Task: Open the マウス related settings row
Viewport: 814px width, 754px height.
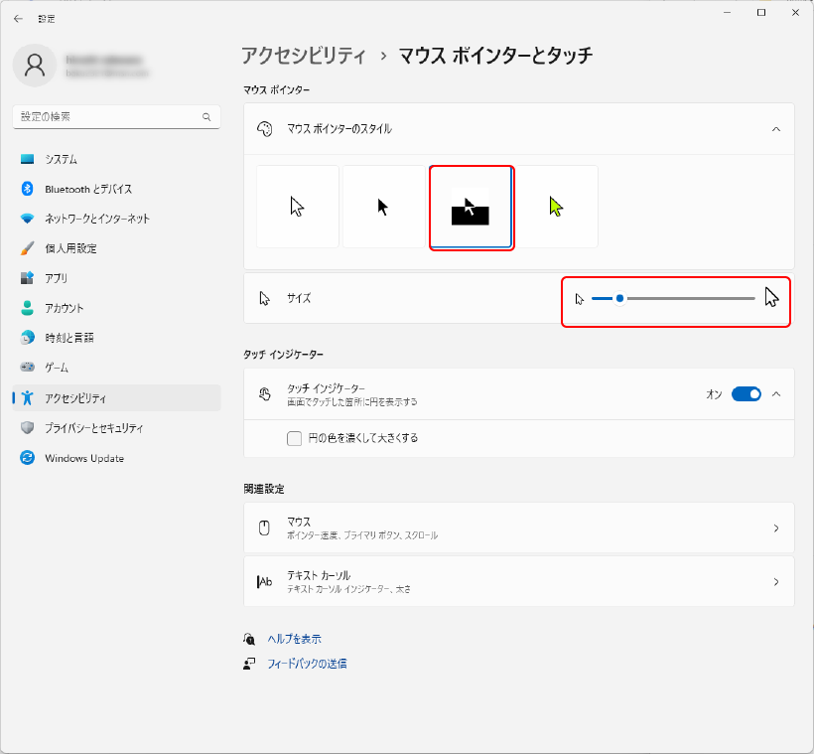Action: click(518, 528)
